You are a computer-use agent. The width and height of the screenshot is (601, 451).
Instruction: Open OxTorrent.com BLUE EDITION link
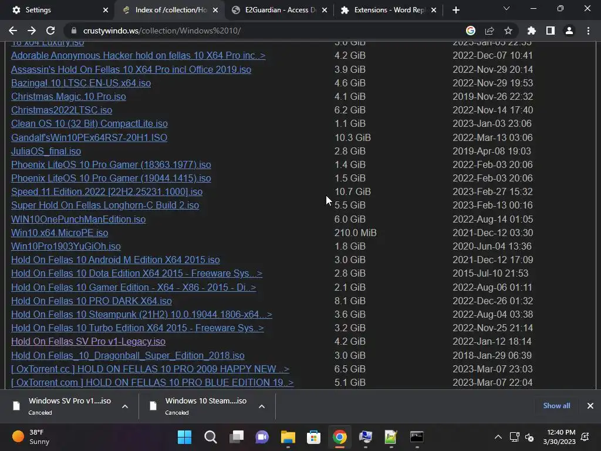point(152,382)
